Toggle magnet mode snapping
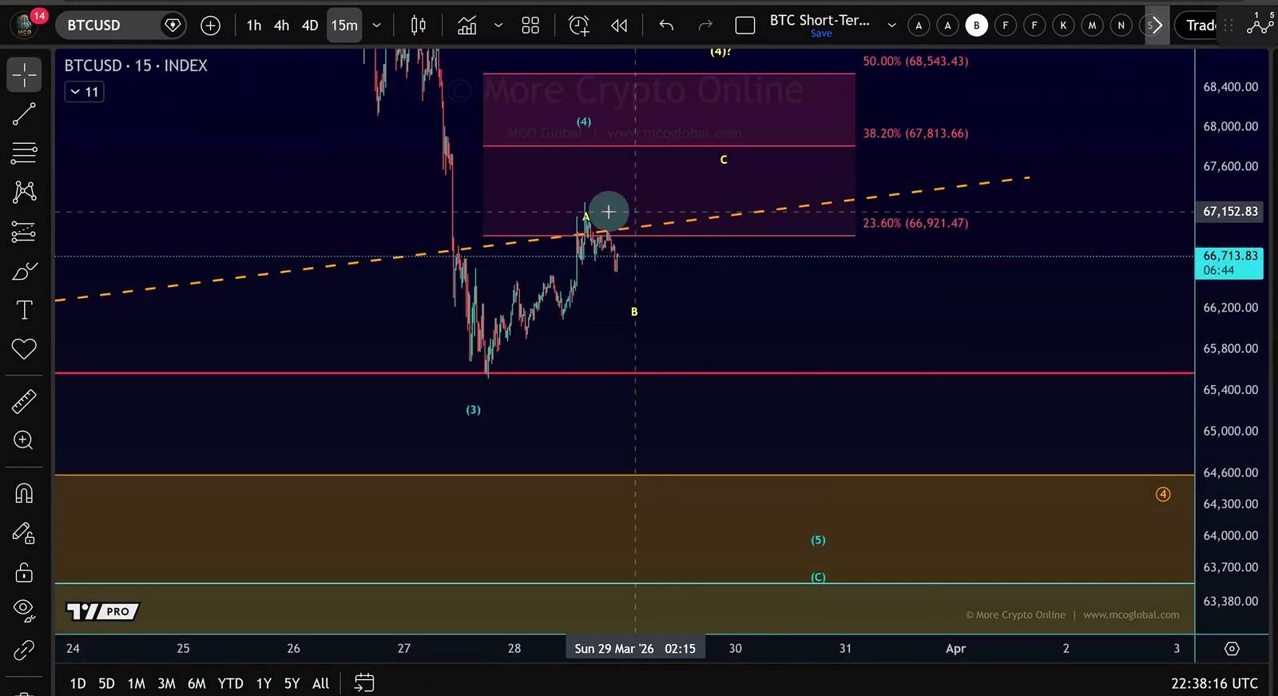The image size is (1278, 696). pyautogui.click(x=24, y=493)
